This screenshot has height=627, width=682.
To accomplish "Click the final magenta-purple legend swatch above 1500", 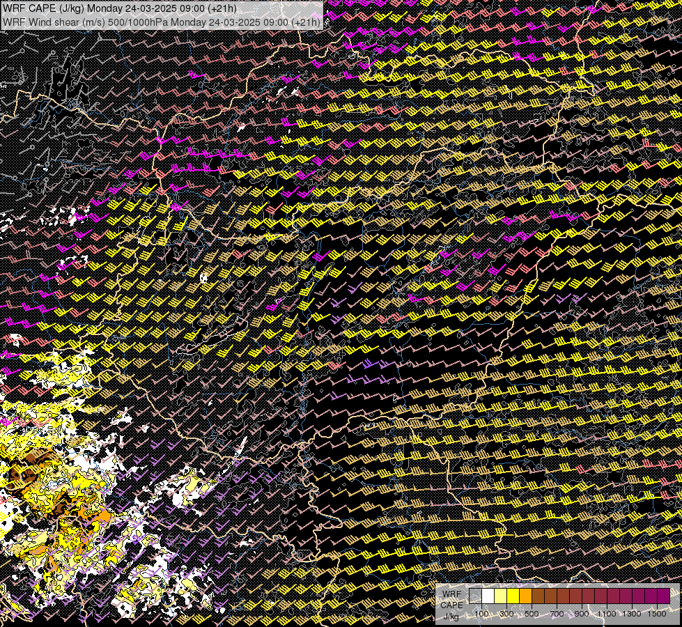I will click(x=663, y=596).
